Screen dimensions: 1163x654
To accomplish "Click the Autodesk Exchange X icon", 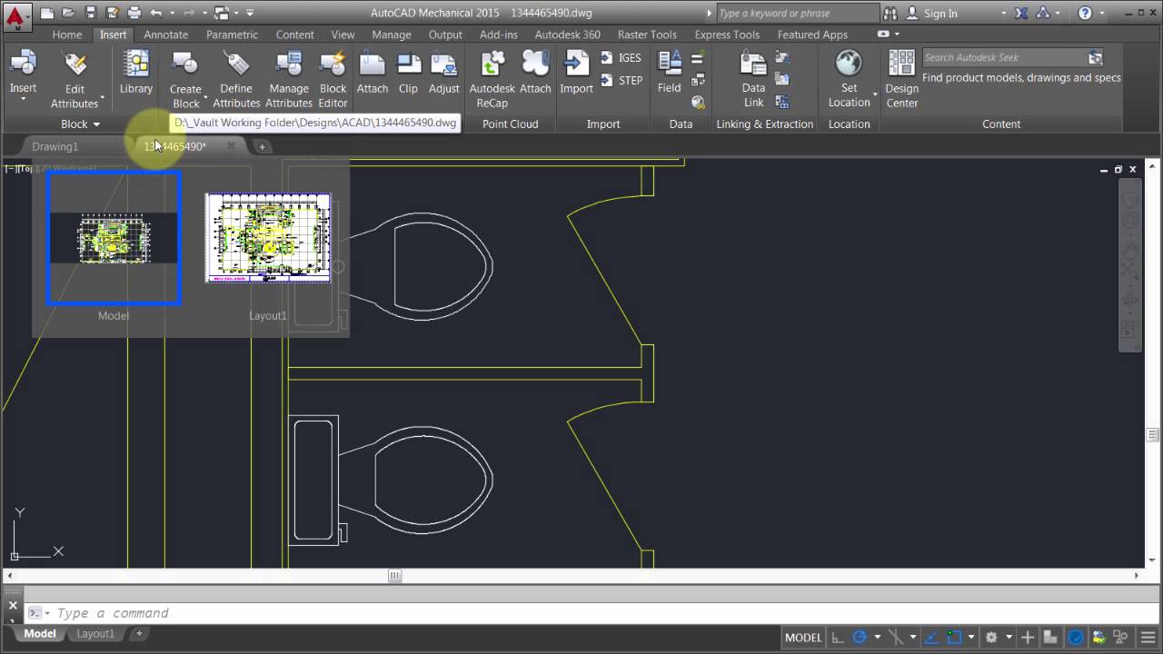I will click(x=1022, y=14).
